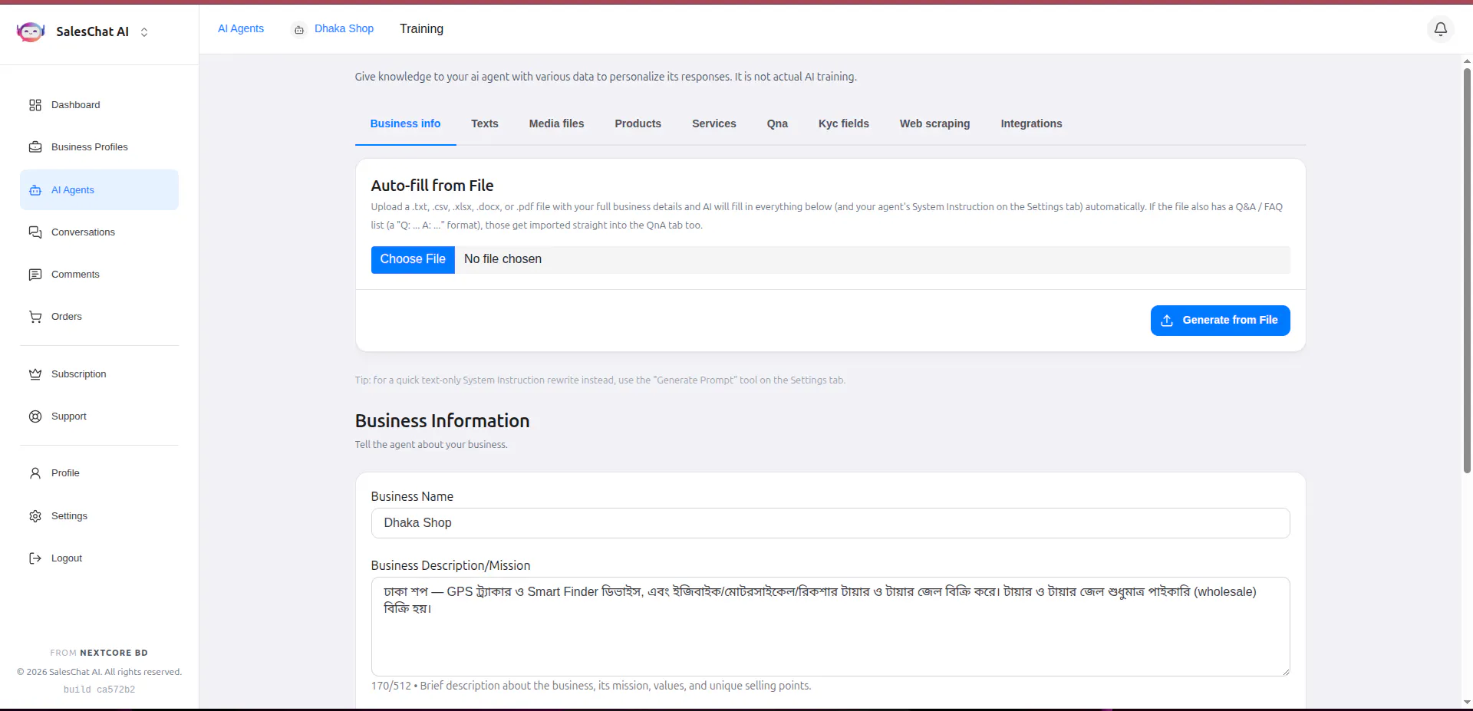Screen dimensions: 1473x711
Task: Click the 'Business Information' heading
Action: point(442,421)
